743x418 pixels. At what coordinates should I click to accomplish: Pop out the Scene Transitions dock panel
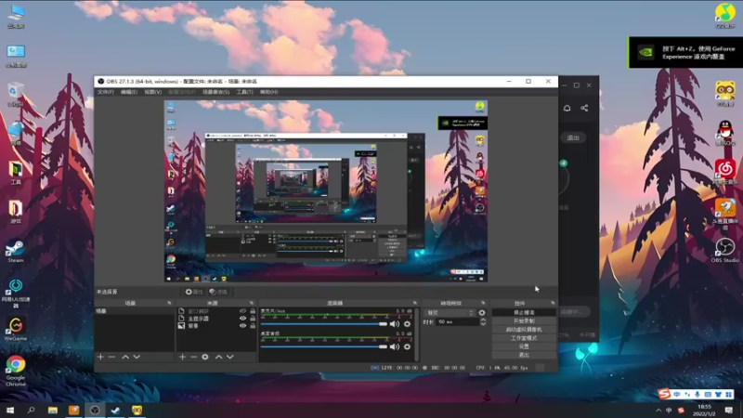(483, 303)
